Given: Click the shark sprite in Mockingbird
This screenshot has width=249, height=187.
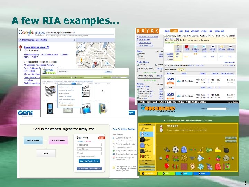Looking at the screenshot, I should pyautogui.click(x=167, y=150).
